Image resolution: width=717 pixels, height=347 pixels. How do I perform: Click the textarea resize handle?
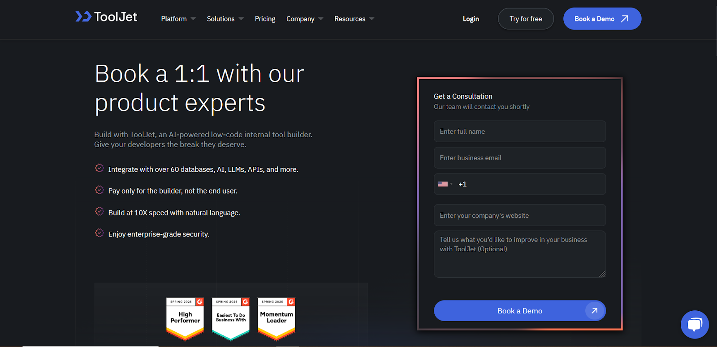point(602,274)
